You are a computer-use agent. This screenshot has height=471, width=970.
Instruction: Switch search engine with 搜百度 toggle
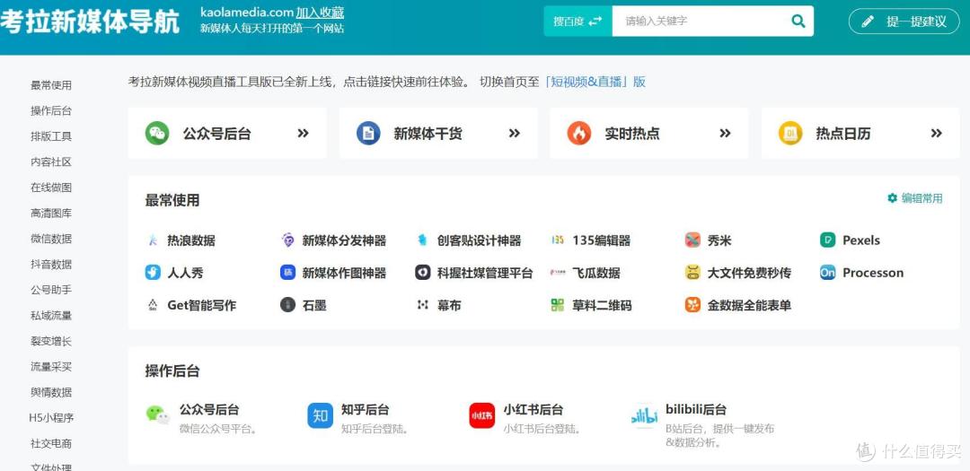tap(578, 21)
